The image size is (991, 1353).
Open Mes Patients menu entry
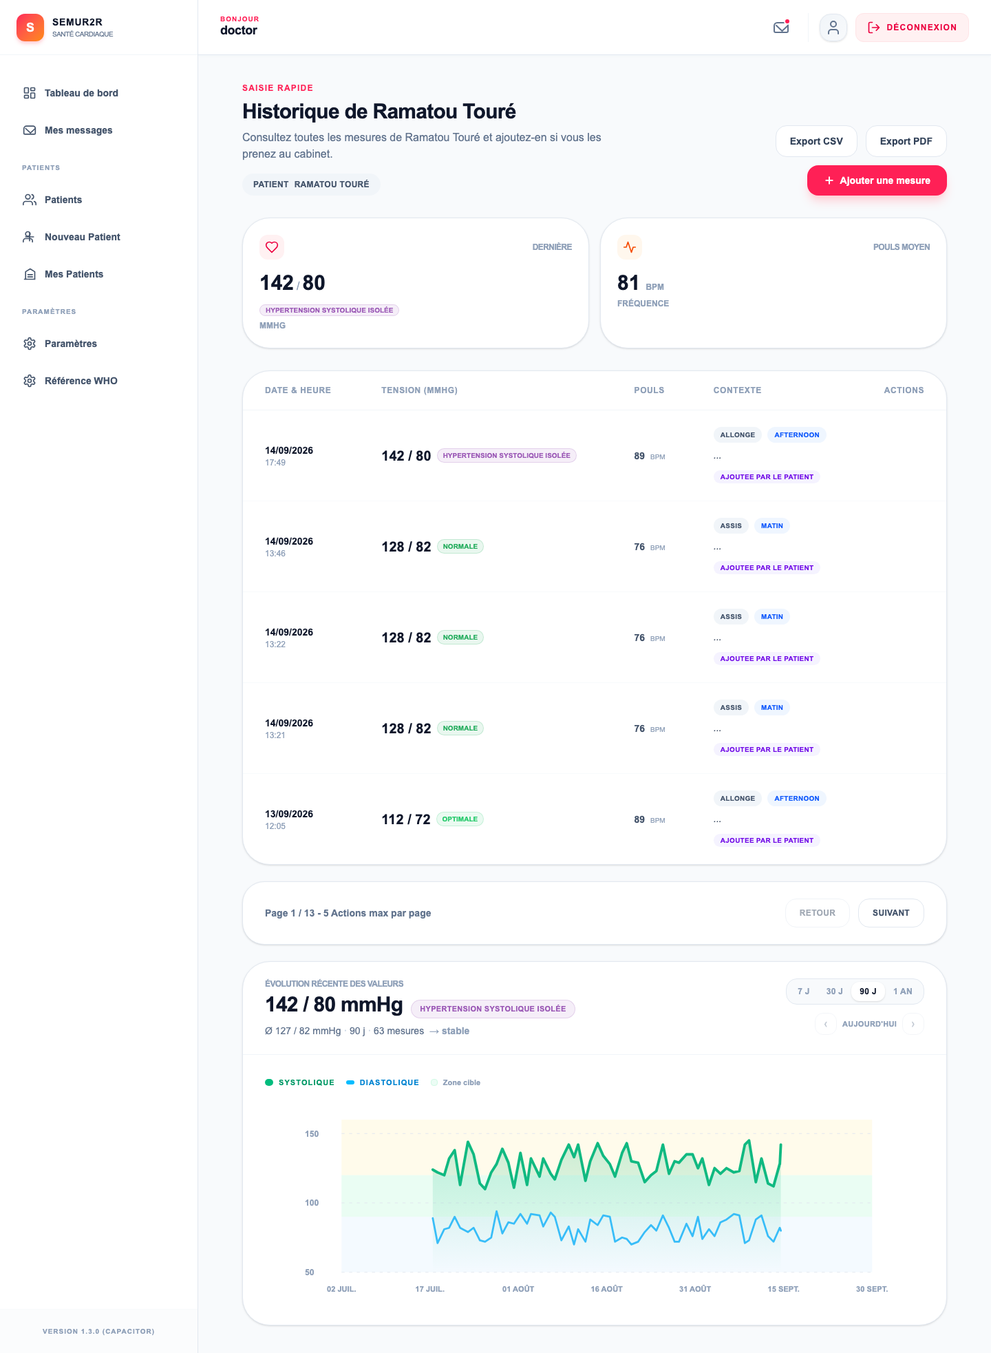pyautogui.click(x=99, y=274)
